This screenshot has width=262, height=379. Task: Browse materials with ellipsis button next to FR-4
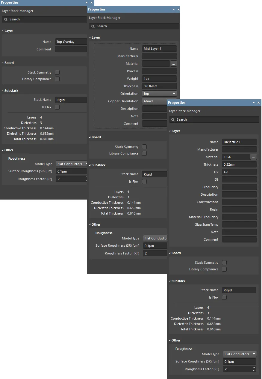click(x=253, y=157)
